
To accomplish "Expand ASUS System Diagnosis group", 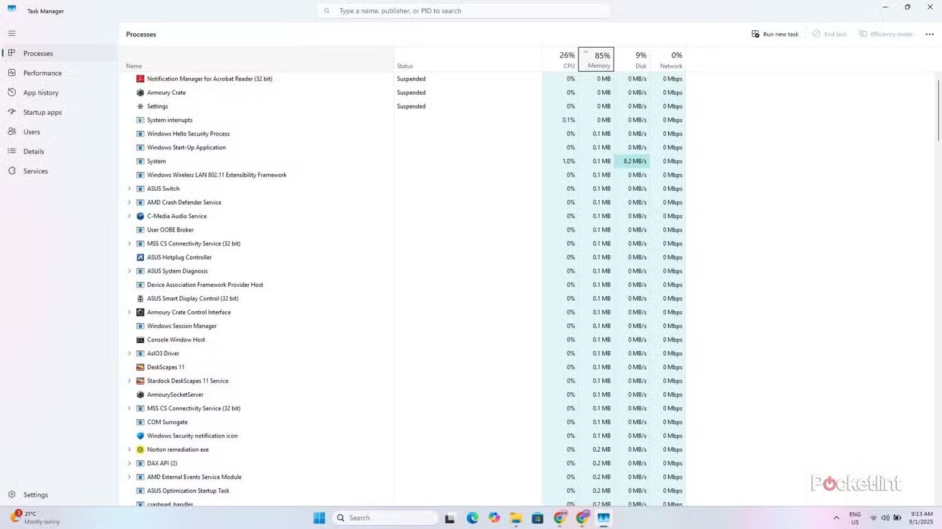I will (x=129, y=271).
